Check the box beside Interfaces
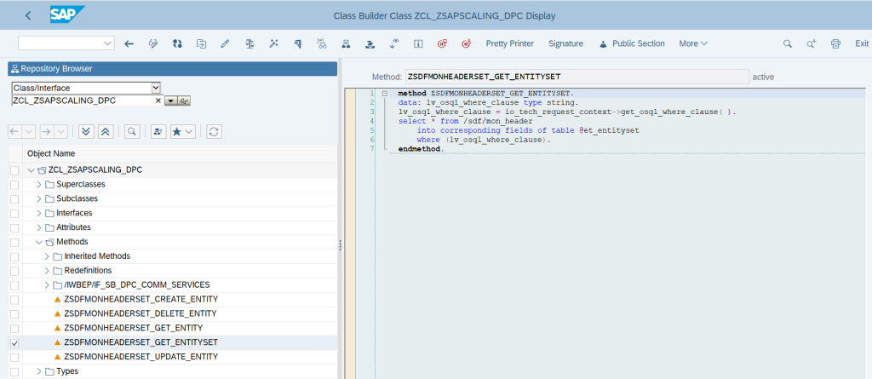 (x=14, y=213)
